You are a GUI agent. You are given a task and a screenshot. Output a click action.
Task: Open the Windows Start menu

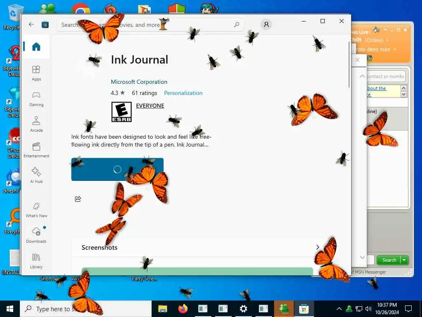10,309
